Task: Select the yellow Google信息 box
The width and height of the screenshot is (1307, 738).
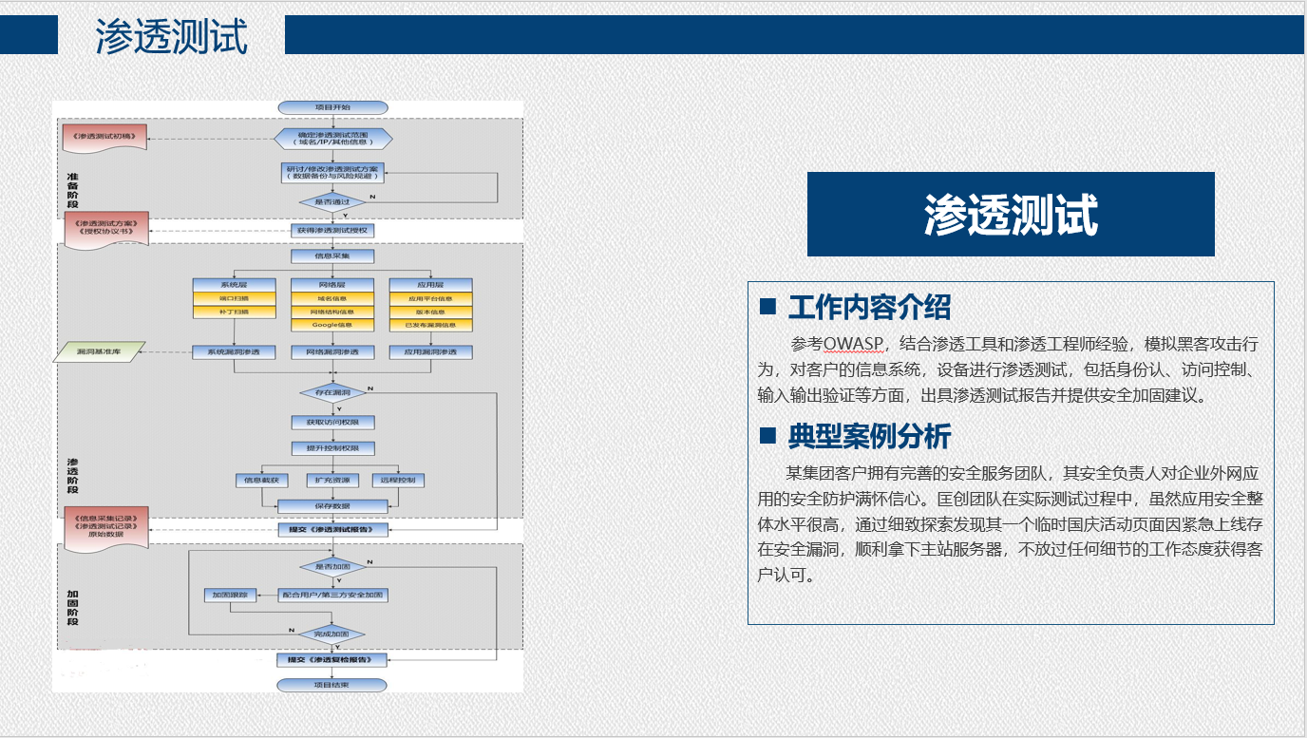Action: [x=332, y=325]
